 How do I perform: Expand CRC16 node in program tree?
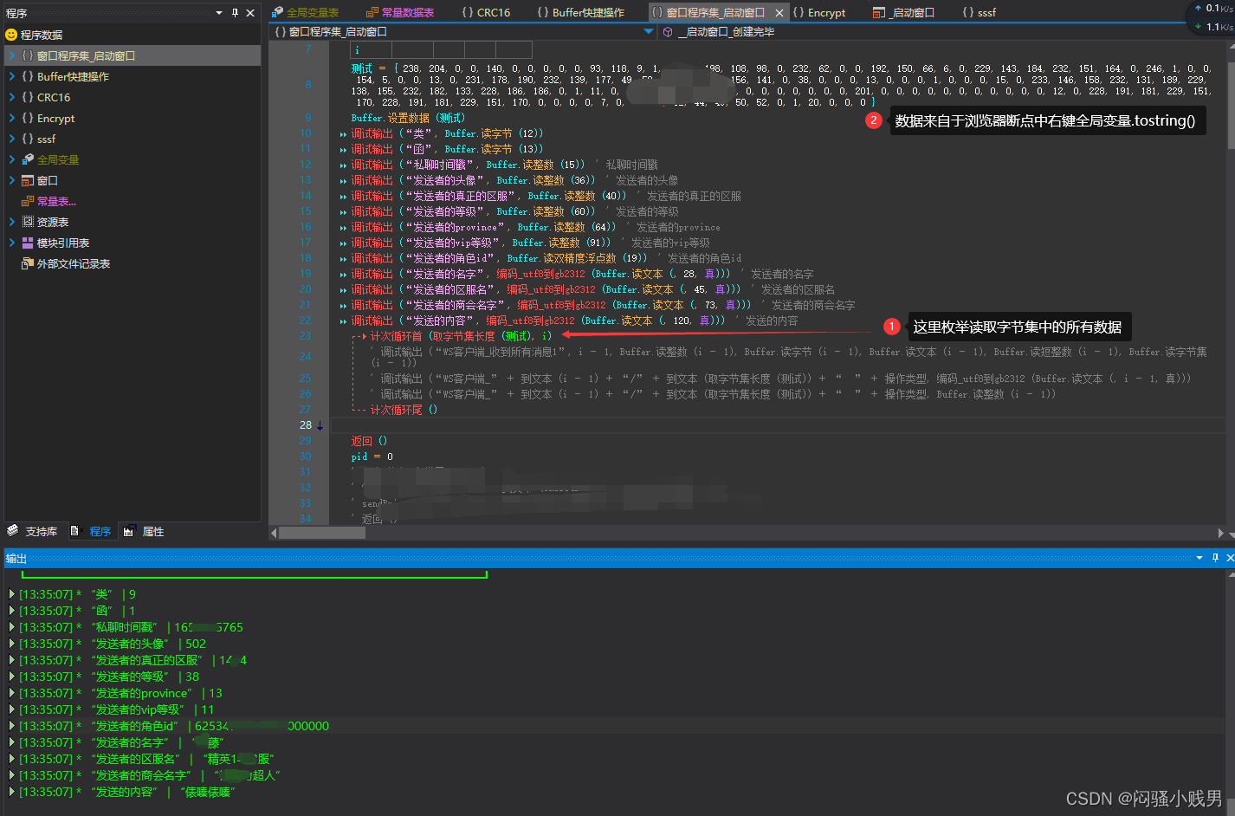[x=12, y=97]
